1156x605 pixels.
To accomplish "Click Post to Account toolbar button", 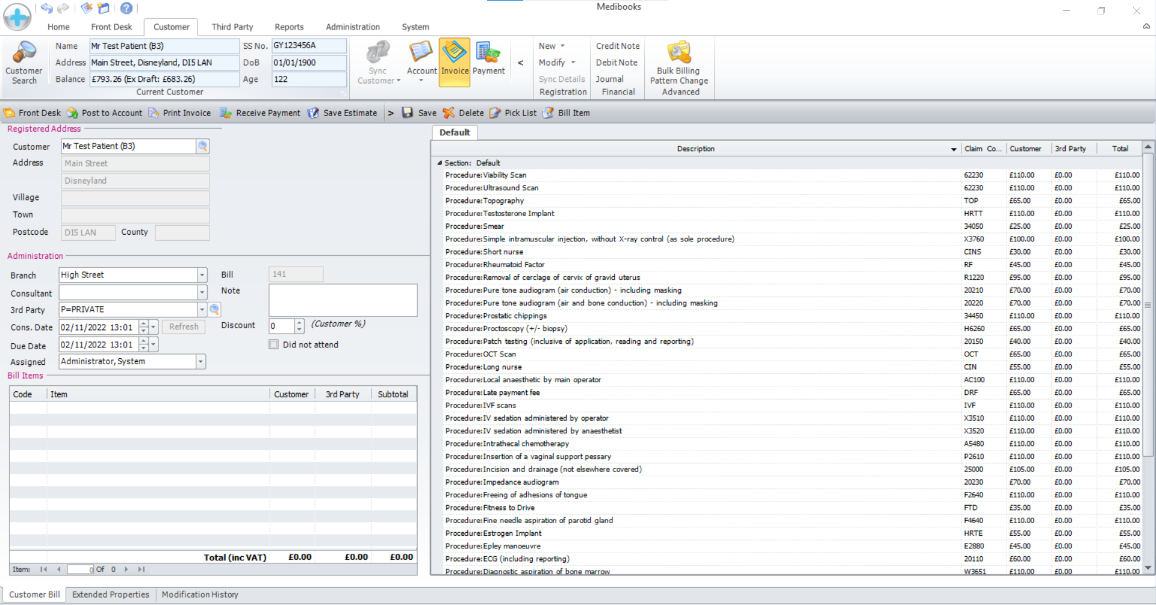I will pos(105,113).
